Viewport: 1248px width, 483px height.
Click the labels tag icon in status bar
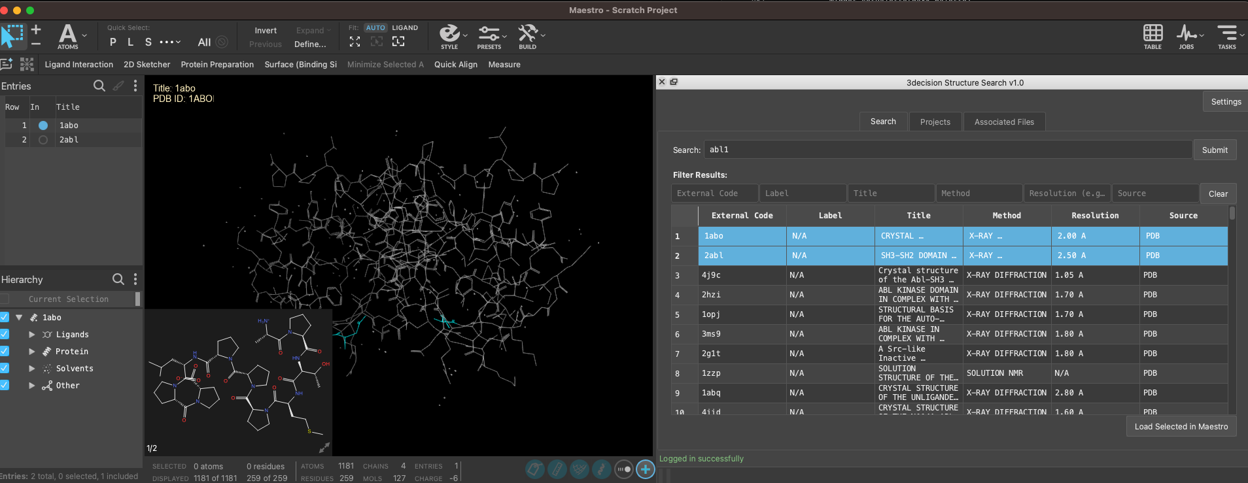tap(534, 469)
